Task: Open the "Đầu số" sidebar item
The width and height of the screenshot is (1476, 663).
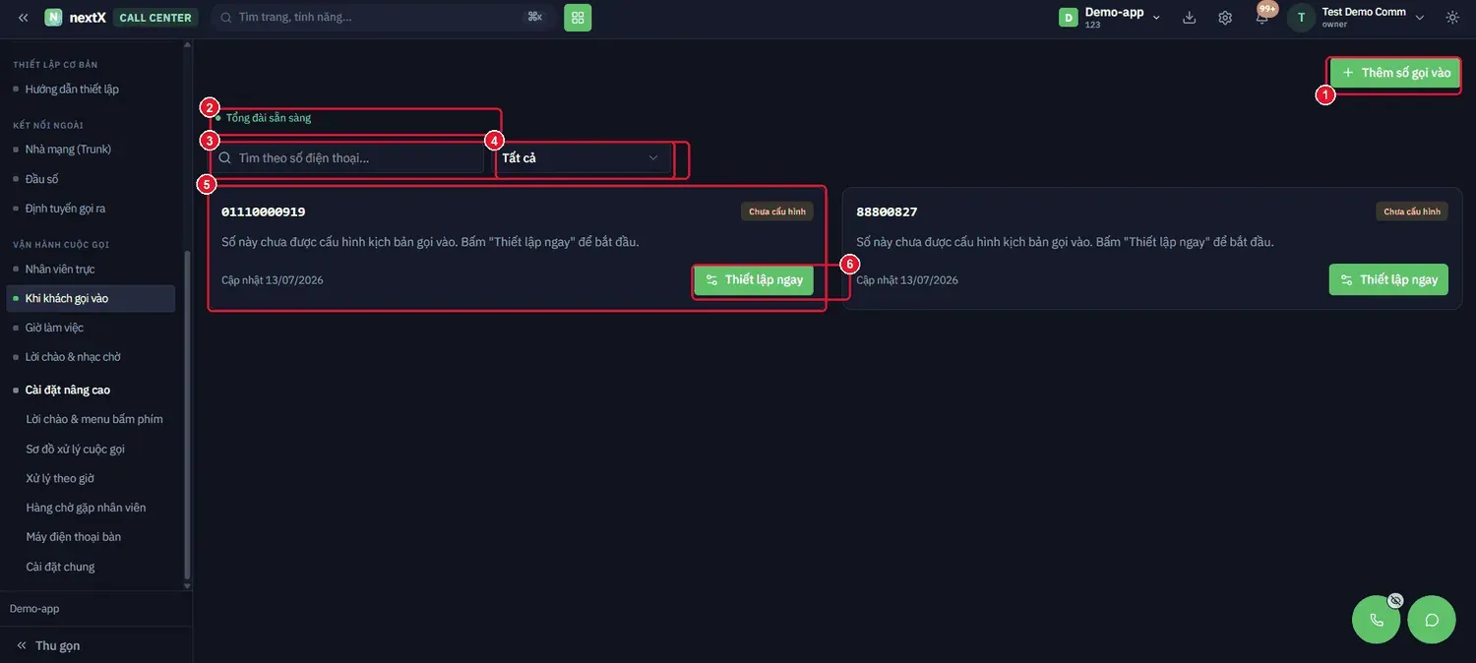Action: [x=42, y=179]
